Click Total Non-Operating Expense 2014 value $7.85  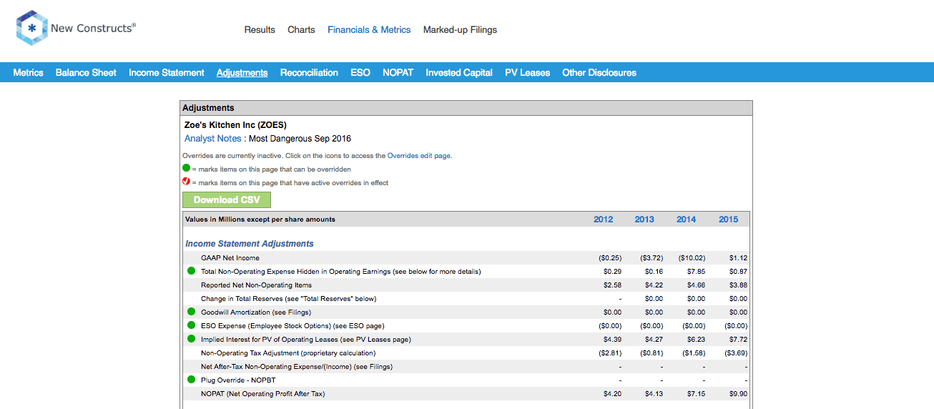point(696,271)
